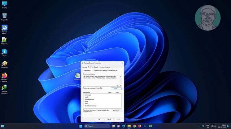Open the Widgets panel on taskbar
Screen dimensions: 231x129
click(3, 126)
